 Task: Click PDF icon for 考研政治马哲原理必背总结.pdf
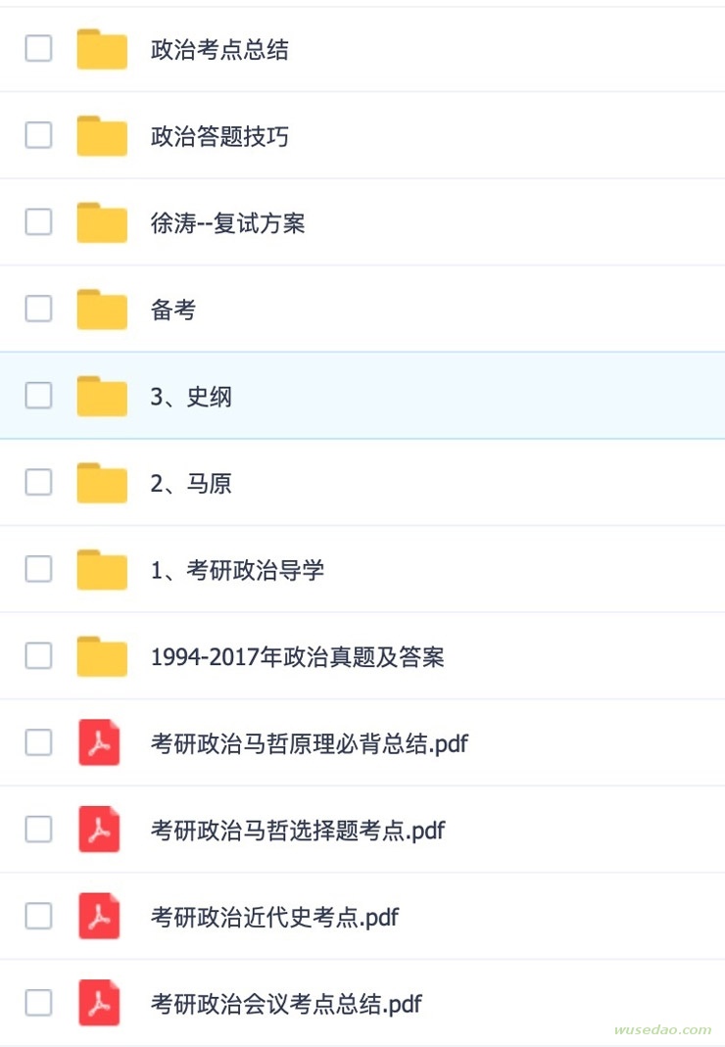(99, 742)
